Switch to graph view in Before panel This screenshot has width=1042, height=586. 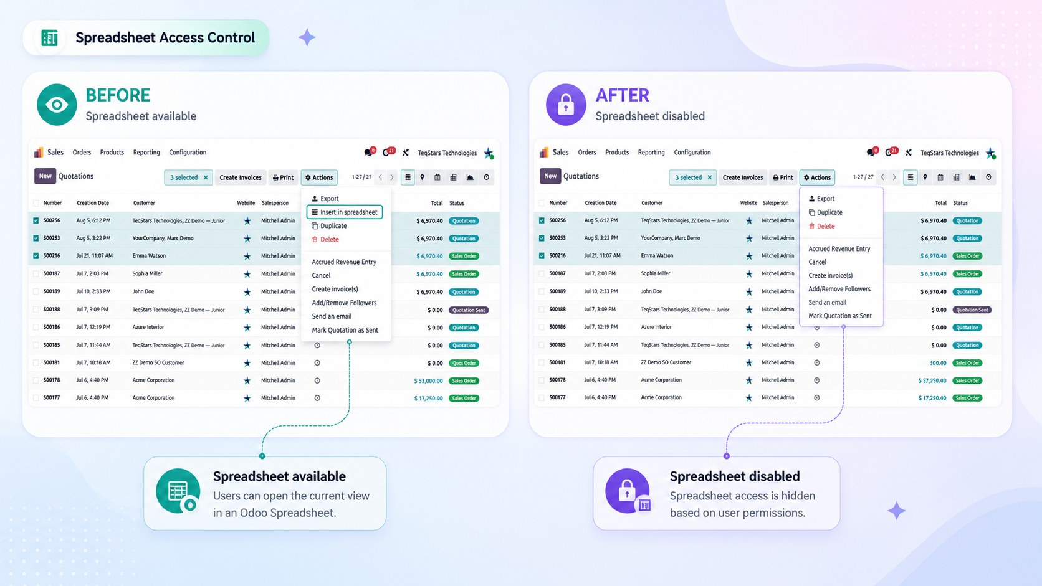470,177
